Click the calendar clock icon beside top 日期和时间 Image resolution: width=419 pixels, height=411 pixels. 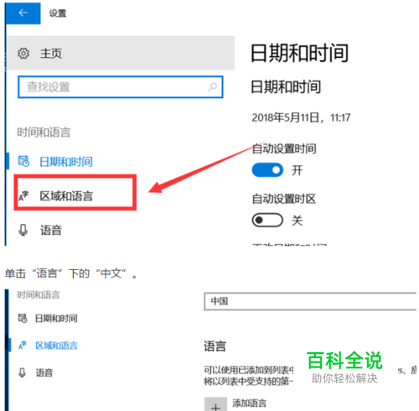[x=23, y=161]
